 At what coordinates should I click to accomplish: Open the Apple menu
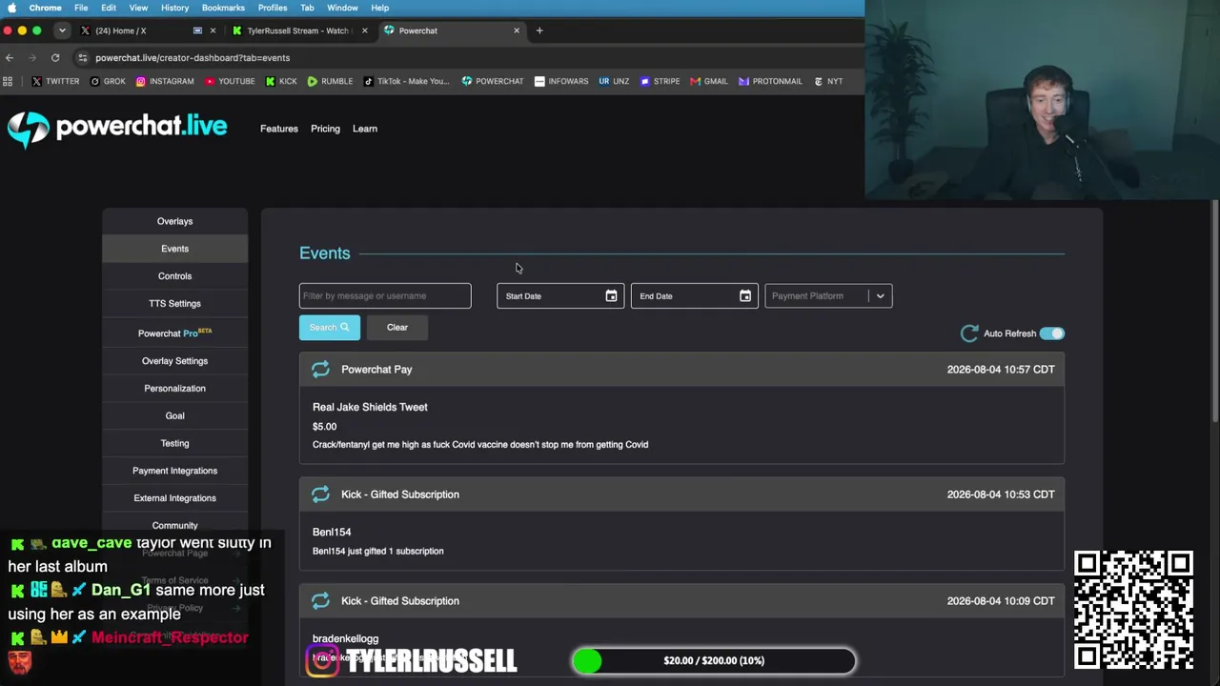[x=12, y=8]
